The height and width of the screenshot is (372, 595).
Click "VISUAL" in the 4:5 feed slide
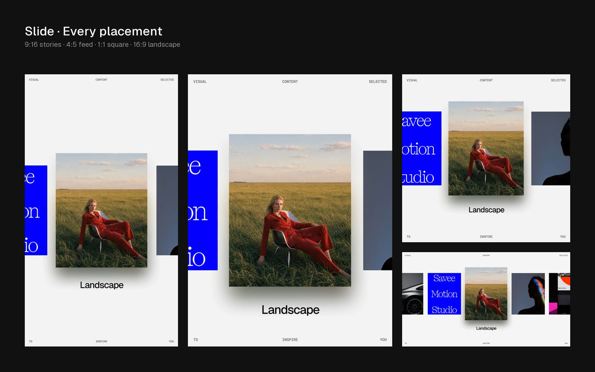[x=200, y=82]
